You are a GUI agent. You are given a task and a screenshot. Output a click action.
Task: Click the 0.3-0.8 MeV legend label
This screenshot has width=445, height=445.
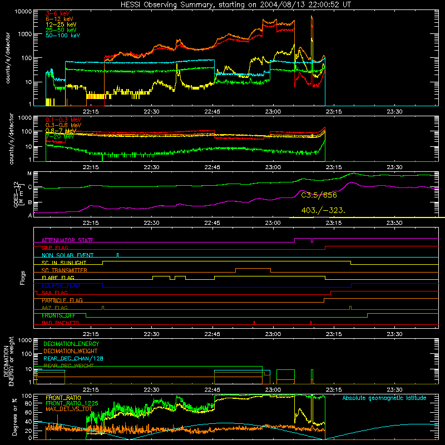63,125
